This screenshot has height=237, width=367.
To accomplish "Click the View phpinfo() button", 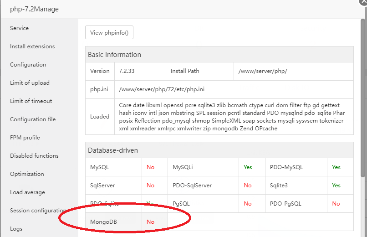I will click(x=109, y=32).
